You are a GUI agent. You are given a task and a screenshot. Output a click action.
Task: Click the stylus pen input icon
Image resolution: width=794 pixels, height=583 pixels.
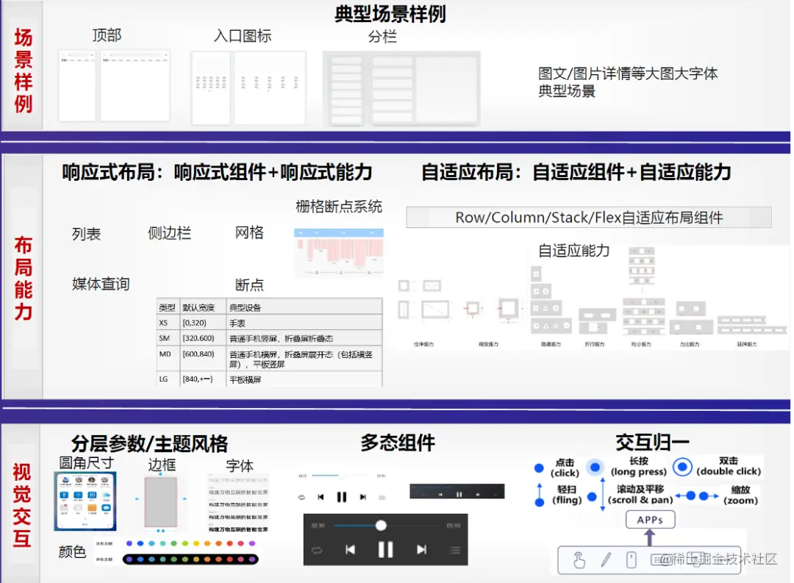point(606,559)
